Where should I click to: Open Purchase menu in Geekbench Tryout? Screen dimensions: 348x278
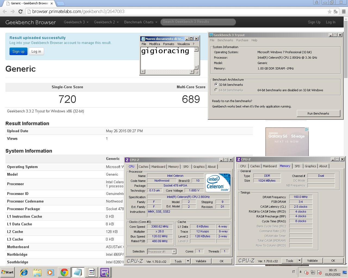click(x=242, y=40)
